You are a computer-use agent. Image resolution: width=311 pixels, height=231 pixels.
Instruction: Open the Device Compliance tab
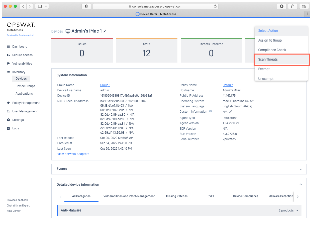point(246,196)
